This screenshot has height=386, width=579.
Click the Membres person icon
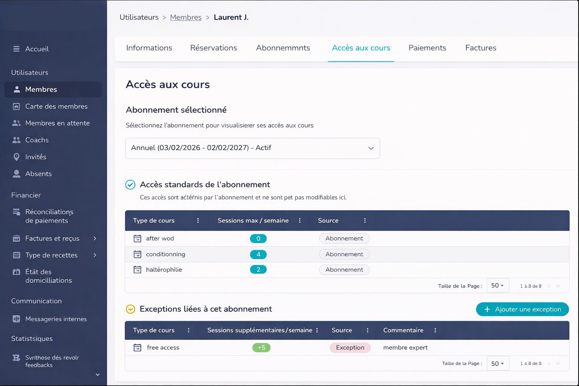click(17, 89)
